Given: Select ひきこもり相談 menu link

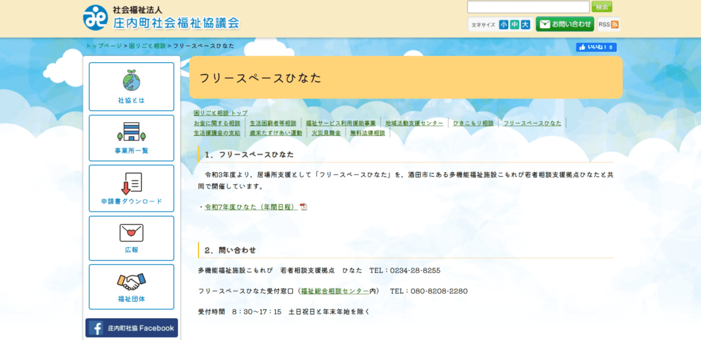Looking at the screenshot, I should (474, 124).
